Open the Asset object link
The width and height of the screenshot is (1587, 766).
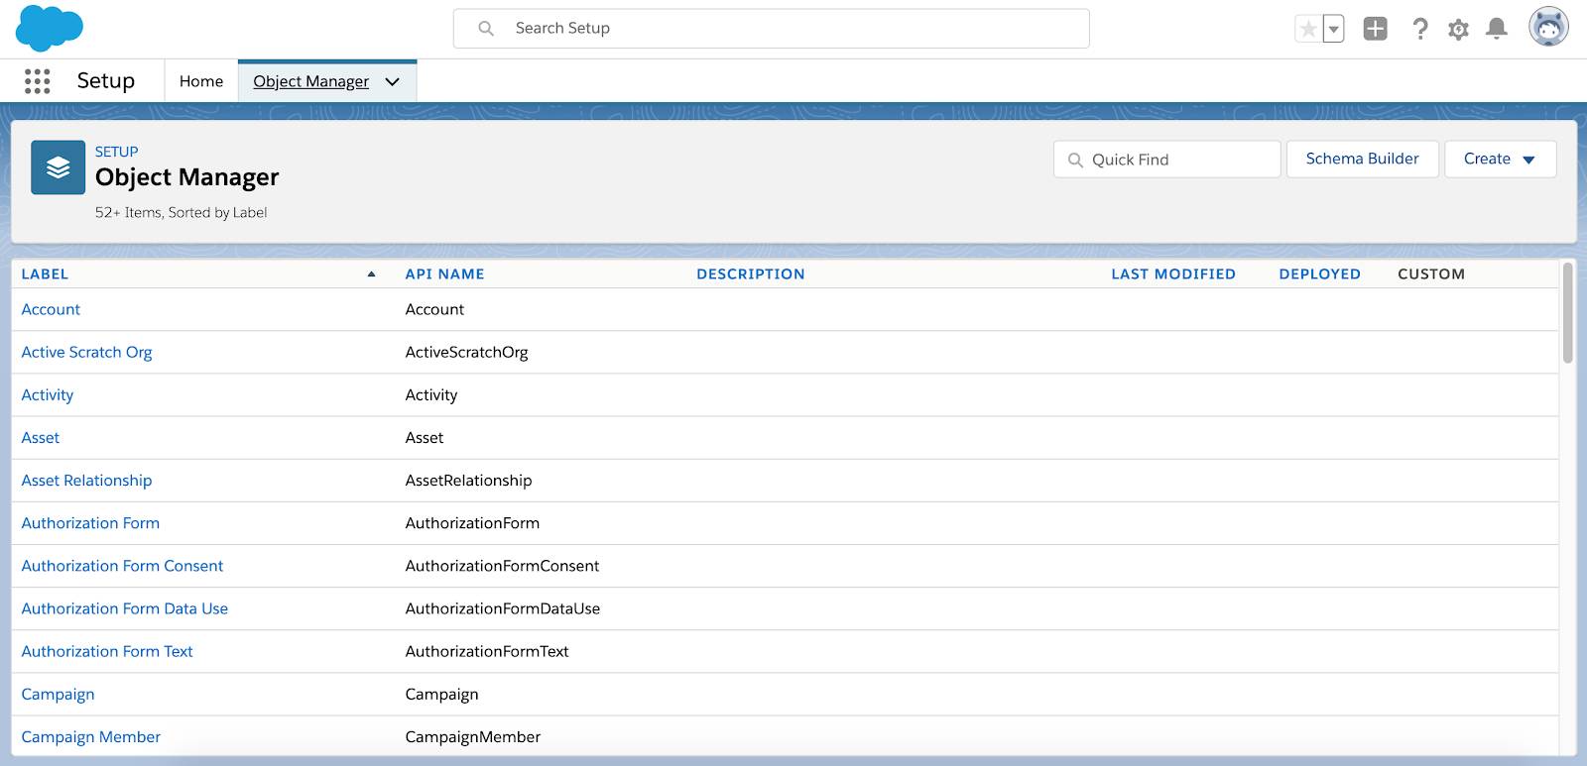(x=41, y=437)
